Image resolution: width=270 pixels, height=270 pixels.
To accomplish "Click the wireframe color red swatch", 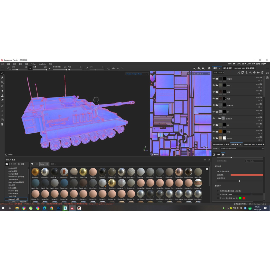I will [247, 175].
